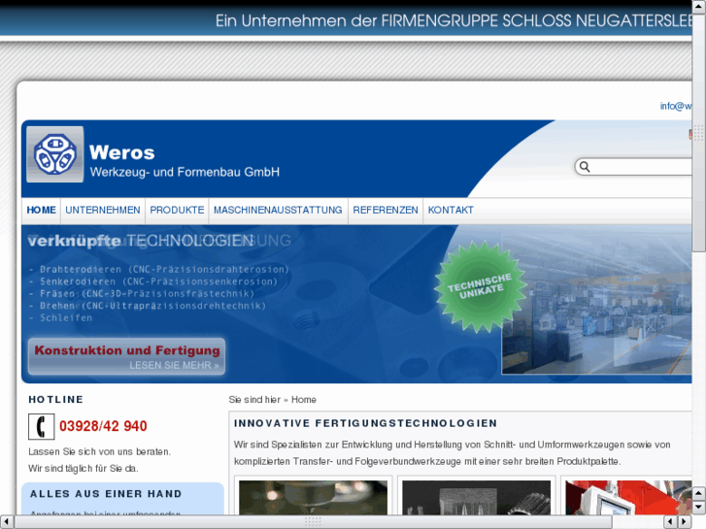Click the Lassen Sie sich von uns beraten text
Screen dimensions: 706x529
(99, 451)
